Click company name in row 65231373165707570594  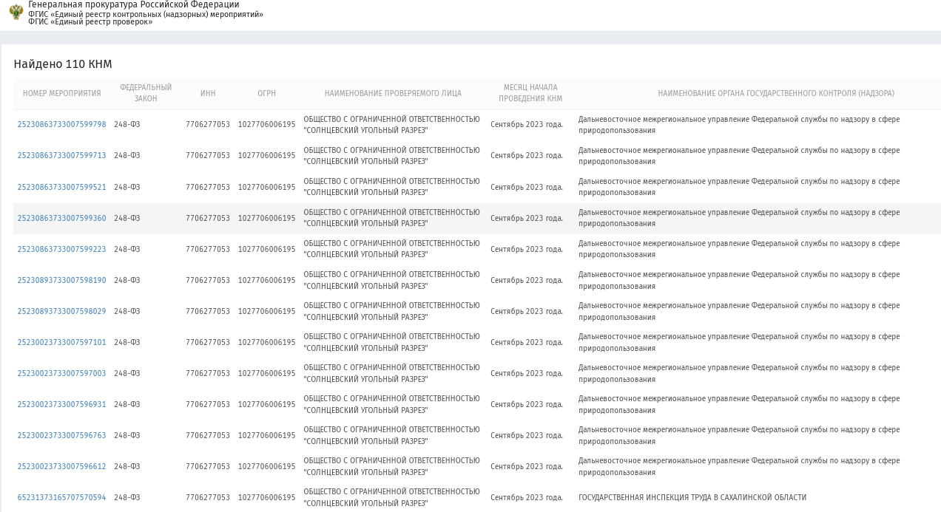tap(391, 497)
